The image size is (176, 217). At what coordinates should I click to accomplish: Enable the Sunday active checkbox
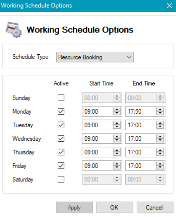click(x=61, y=98)
